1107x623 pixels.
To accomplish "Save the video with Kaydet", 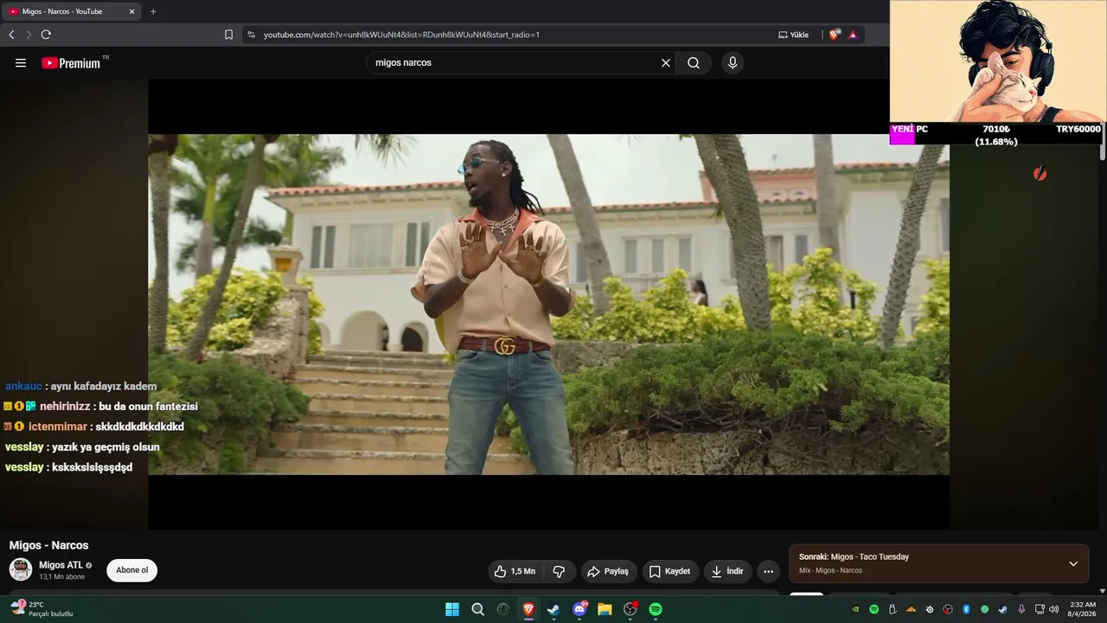I will [669, 571].
